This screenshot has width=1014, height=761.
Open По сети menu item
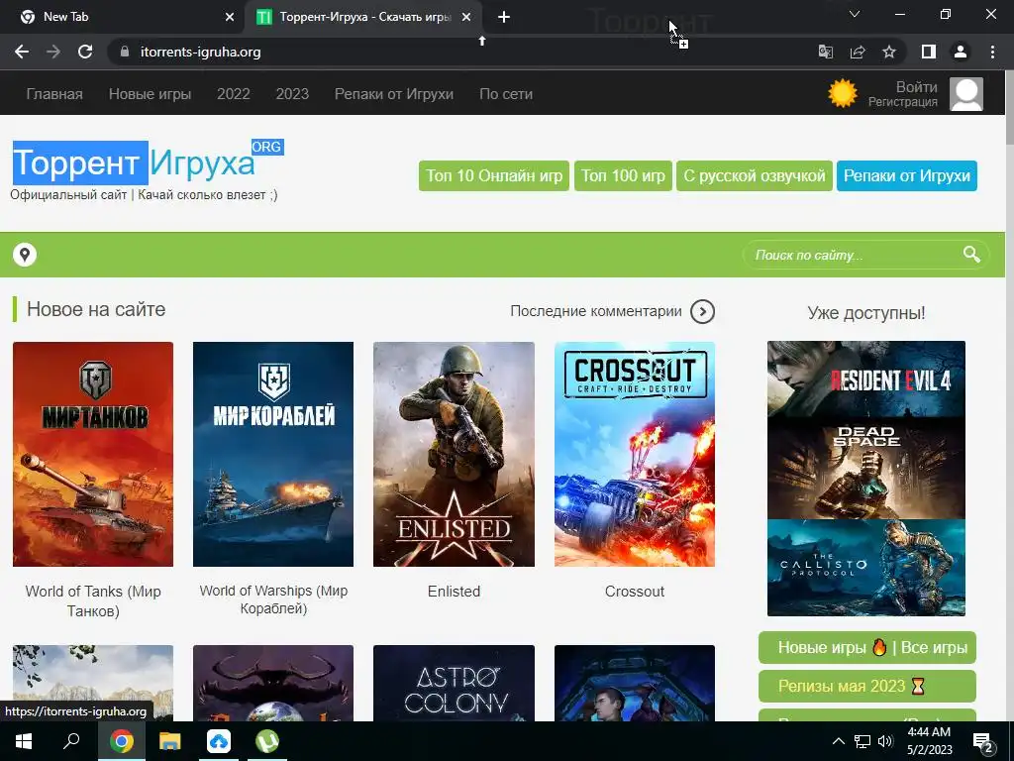506,94
